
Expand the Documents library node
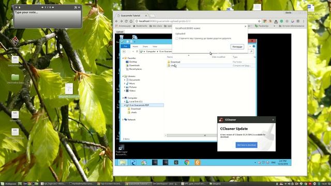tap(125, 80)
